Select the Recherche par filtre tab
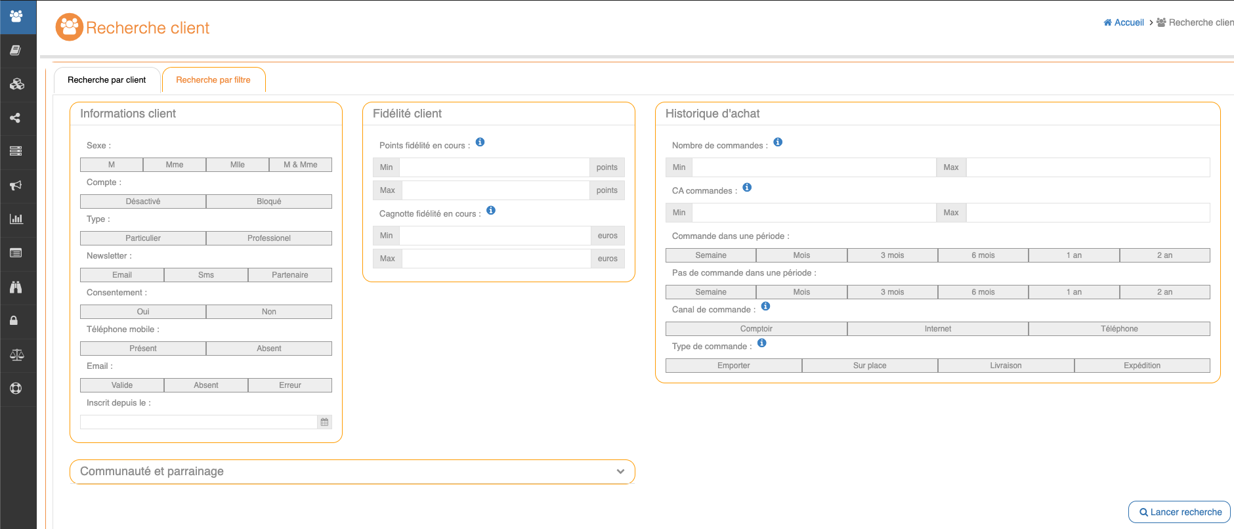This screenshot has height=529, width=1234. coord(213,80)
